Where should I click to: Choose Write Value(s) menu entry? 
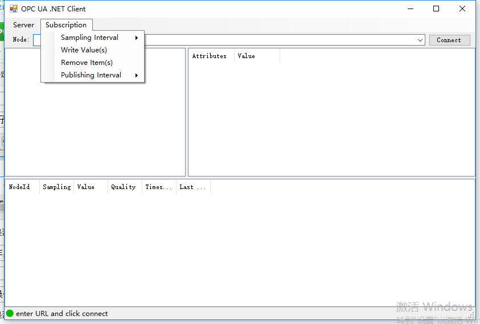tap(92, 50)
